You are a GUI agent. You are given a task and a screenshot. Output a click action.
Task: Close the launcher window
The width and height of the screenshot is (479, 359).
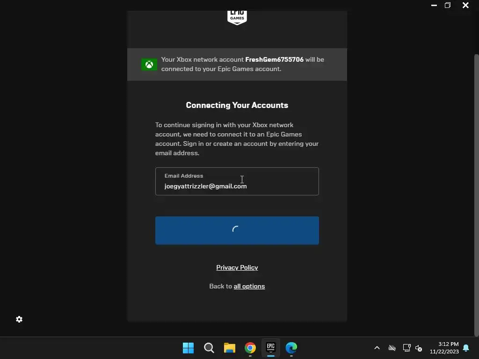point(465,5)
